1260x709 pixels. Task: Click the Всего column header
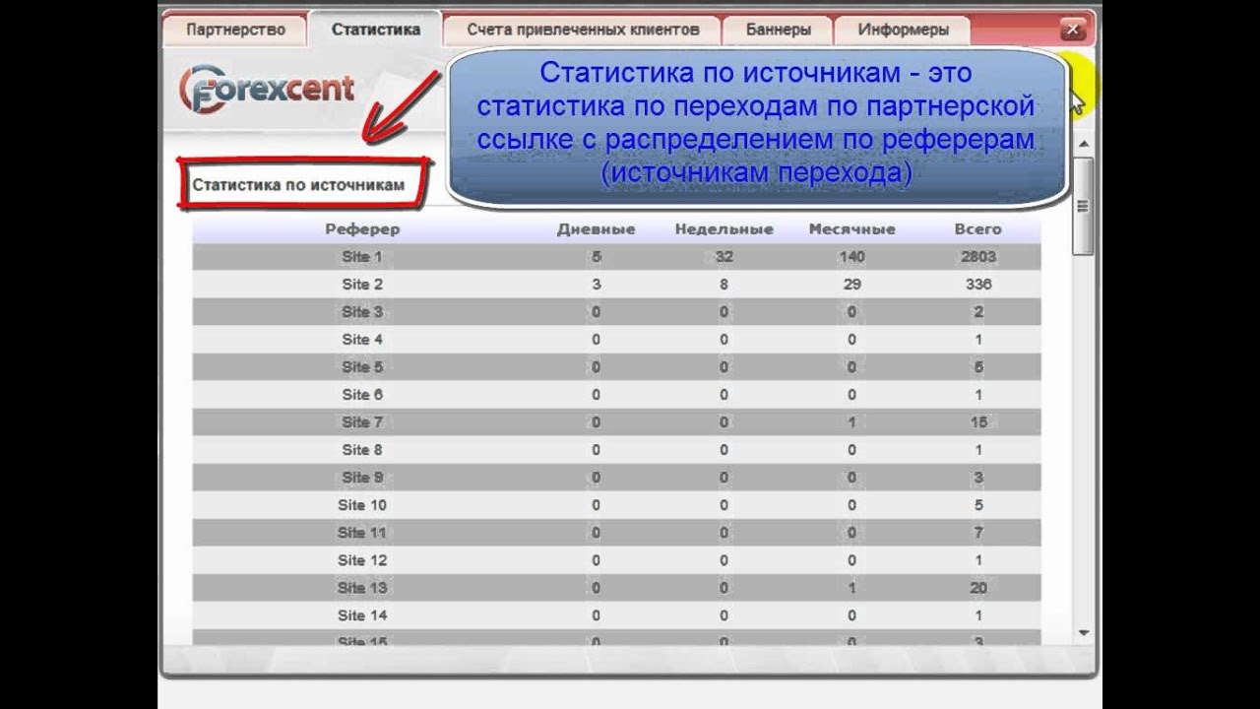pyautogui.click(x=977, y=229)
